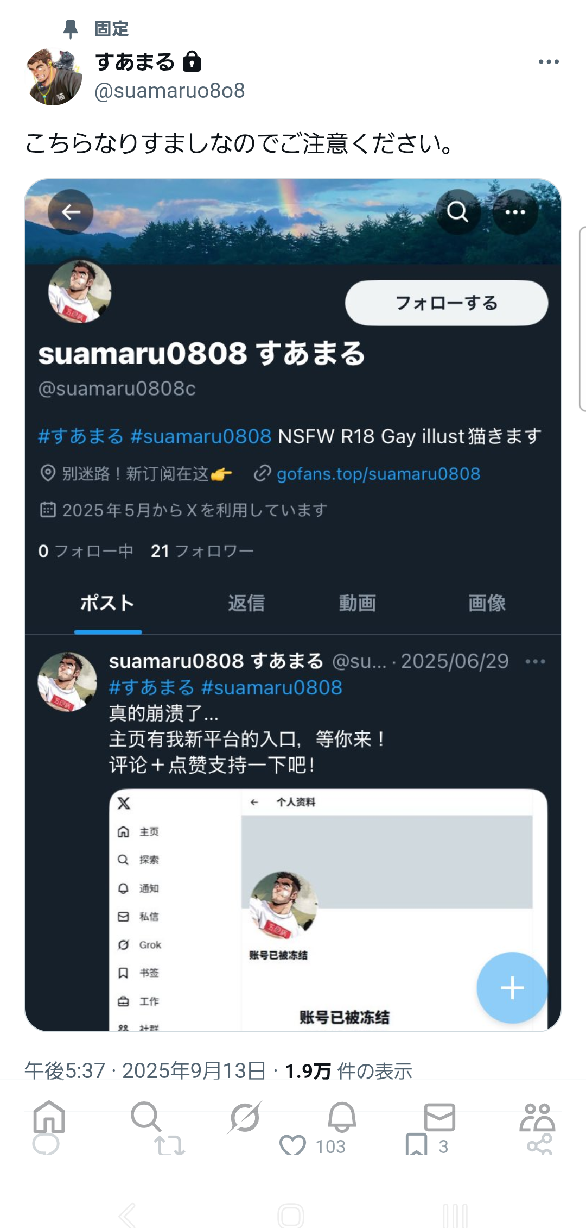The width and height of the screenshot is (586, 1228).
Task: Open the three-dot menu for the pinned post
Action: 549,62
